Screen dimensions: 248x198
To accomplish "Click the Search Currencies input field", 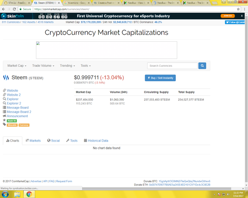I will coord(172,66).
